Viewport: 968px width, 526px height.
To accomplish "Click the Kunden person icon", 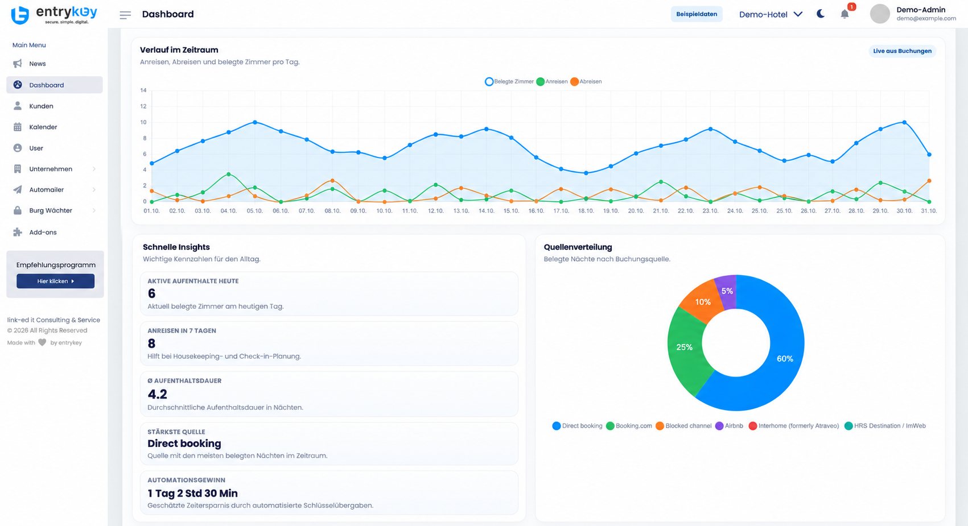I will pos(18,106).
